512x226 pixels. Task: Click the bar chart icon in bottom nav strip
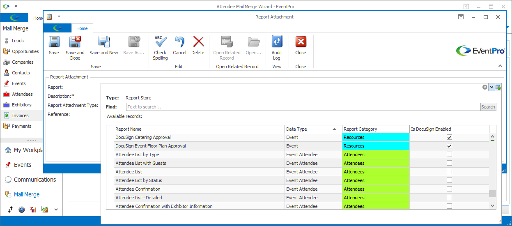click(x=33, y=210)
